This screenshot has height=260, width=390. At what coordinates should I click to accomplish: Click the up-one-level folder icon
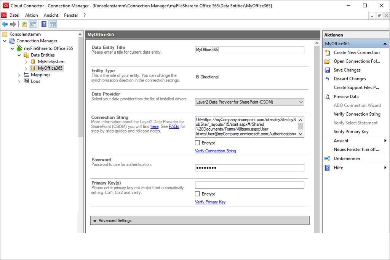pyautogui.click(x=24, y=24)
